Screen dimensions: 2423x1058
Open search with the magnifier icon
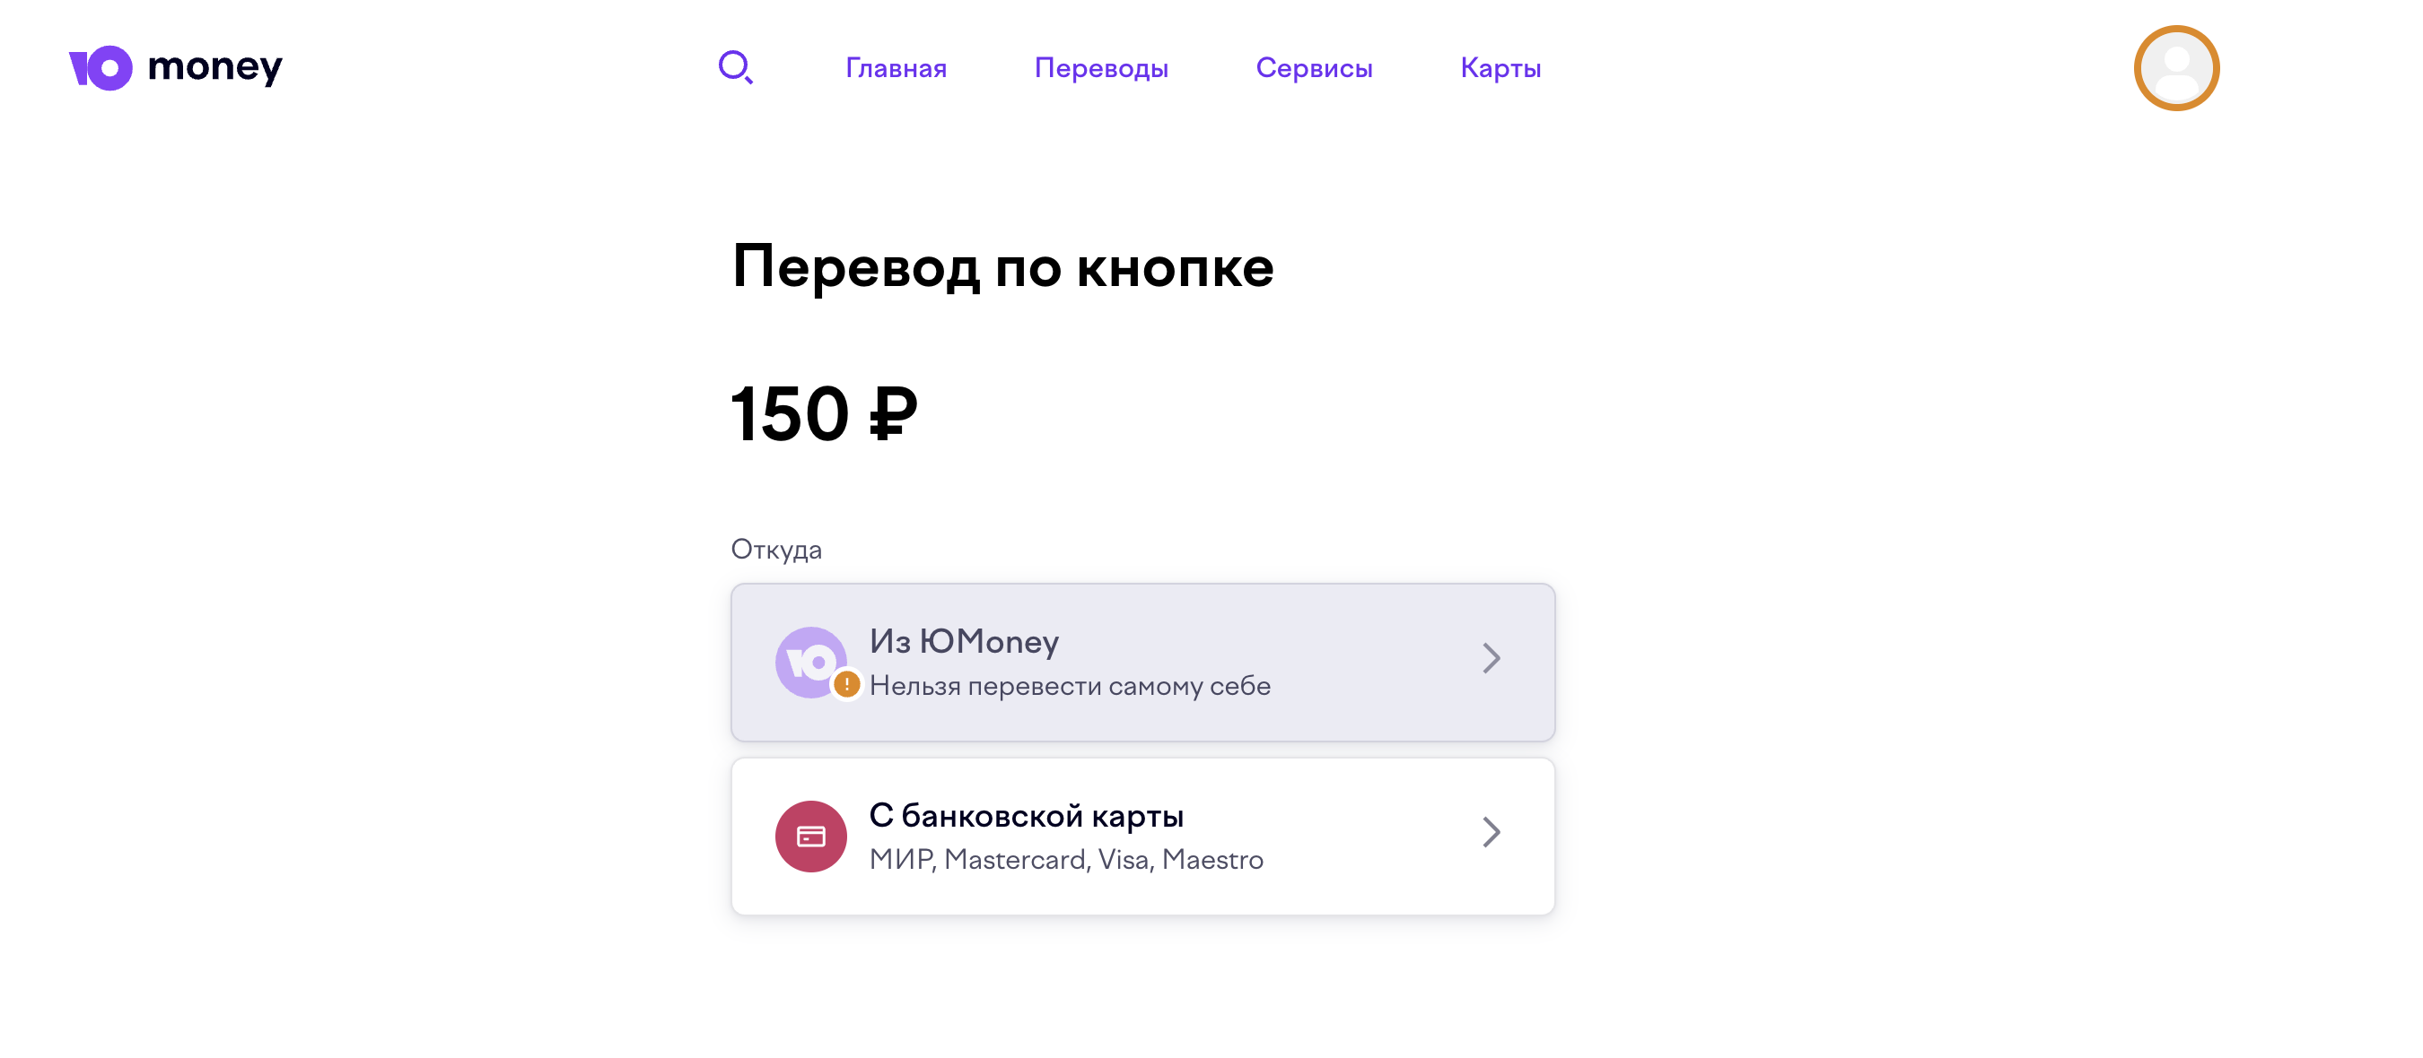tap(735, 67)
